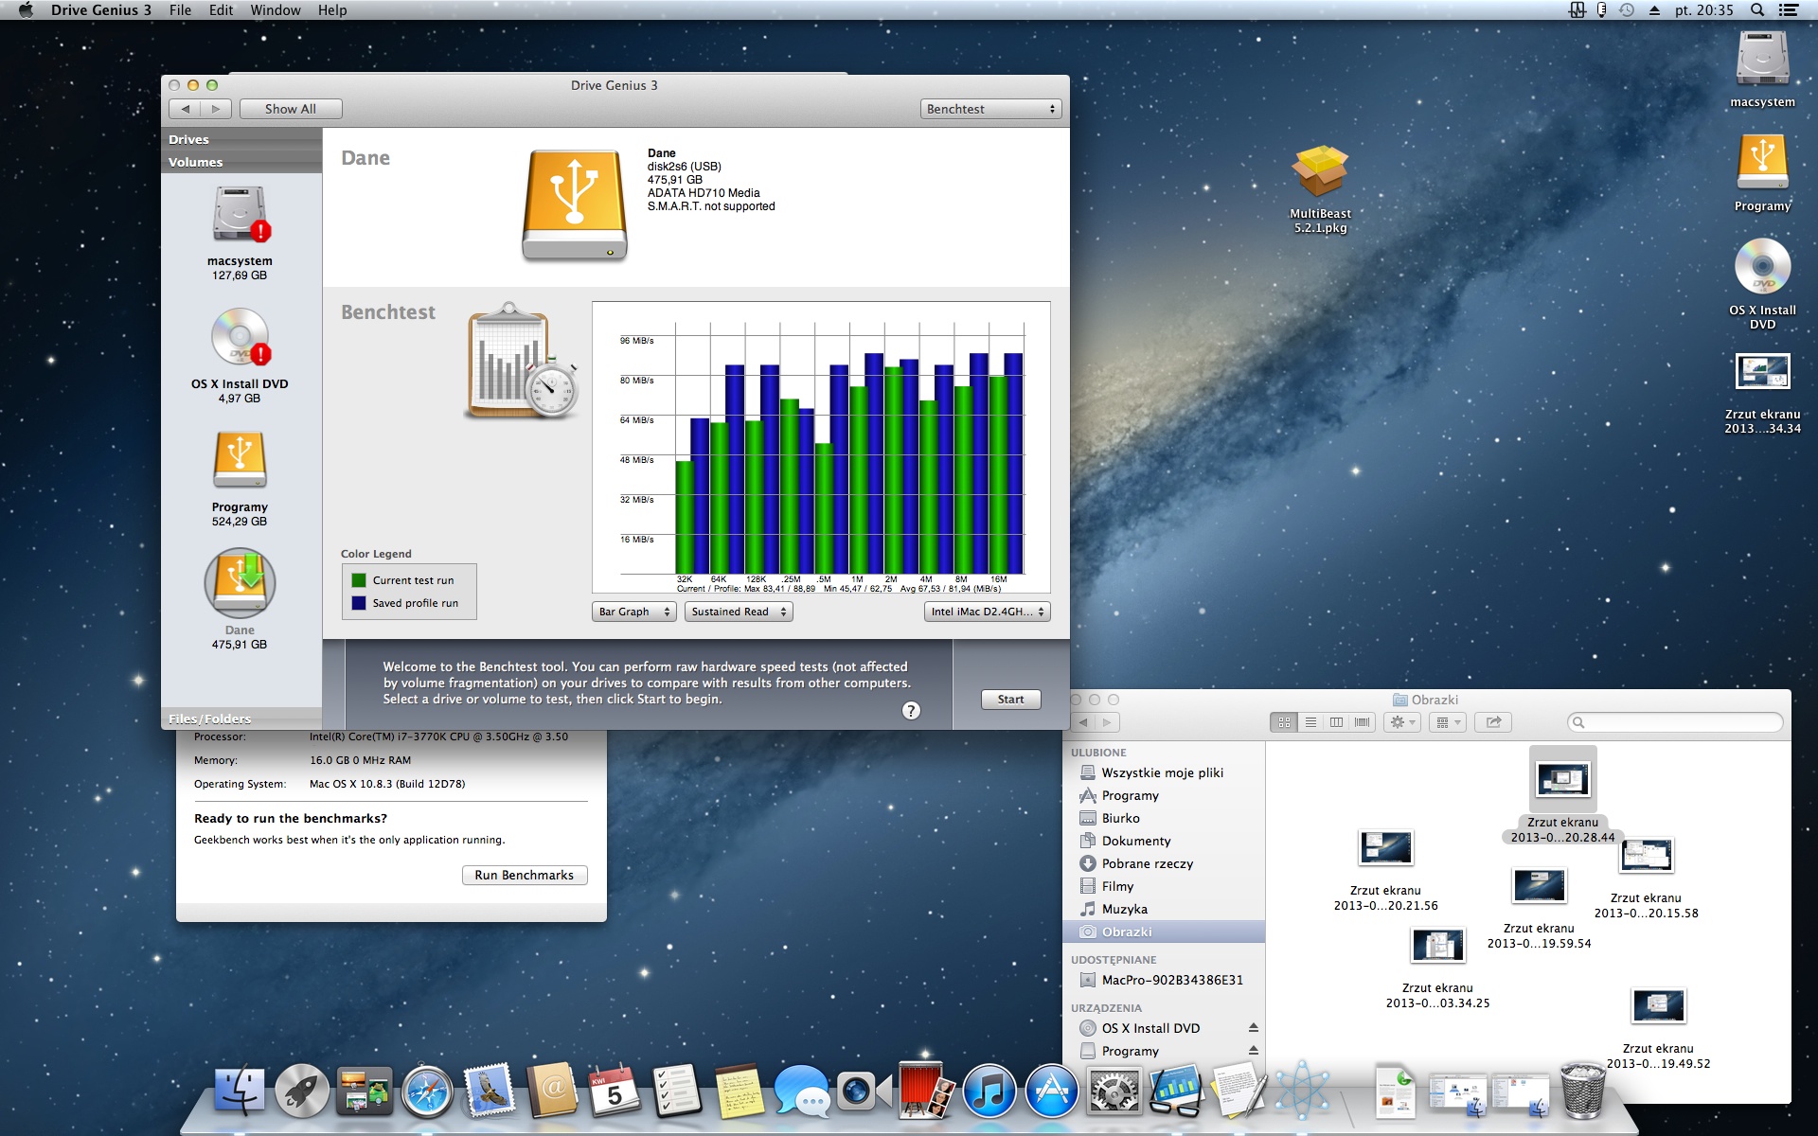Select Zrzut ekranu 2013-0...03.34.25 thumbnail in Finder
This screenshot has height=1136, width=1818.
[x=1437, y=946]
